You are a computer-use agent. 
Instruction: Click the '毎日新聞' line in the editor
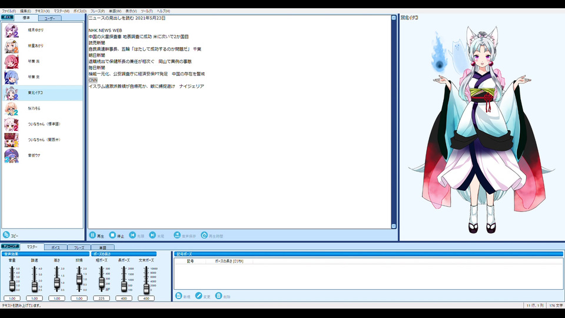(97, 67)
